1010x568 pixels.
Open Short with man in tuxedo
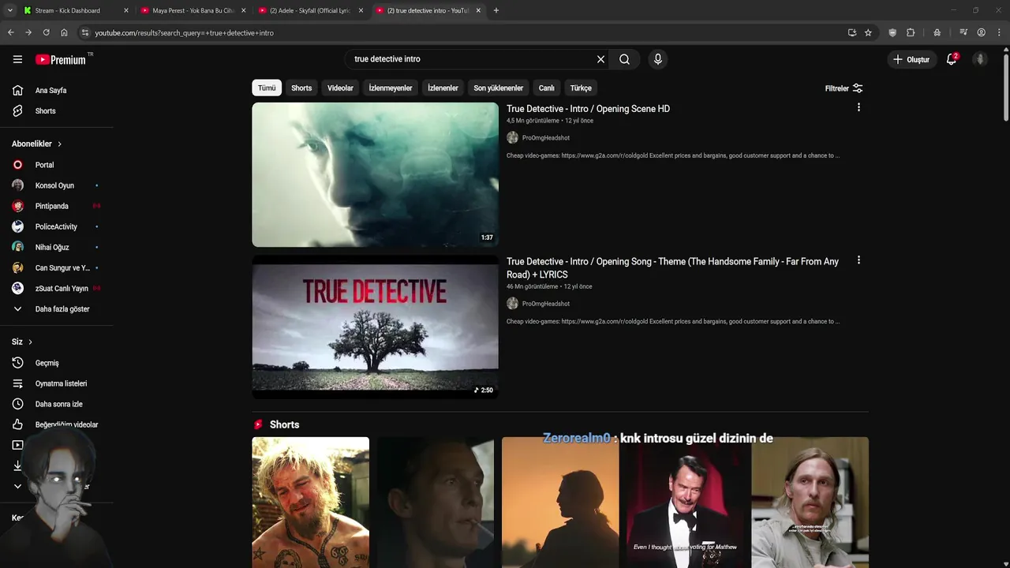(685, 503)
